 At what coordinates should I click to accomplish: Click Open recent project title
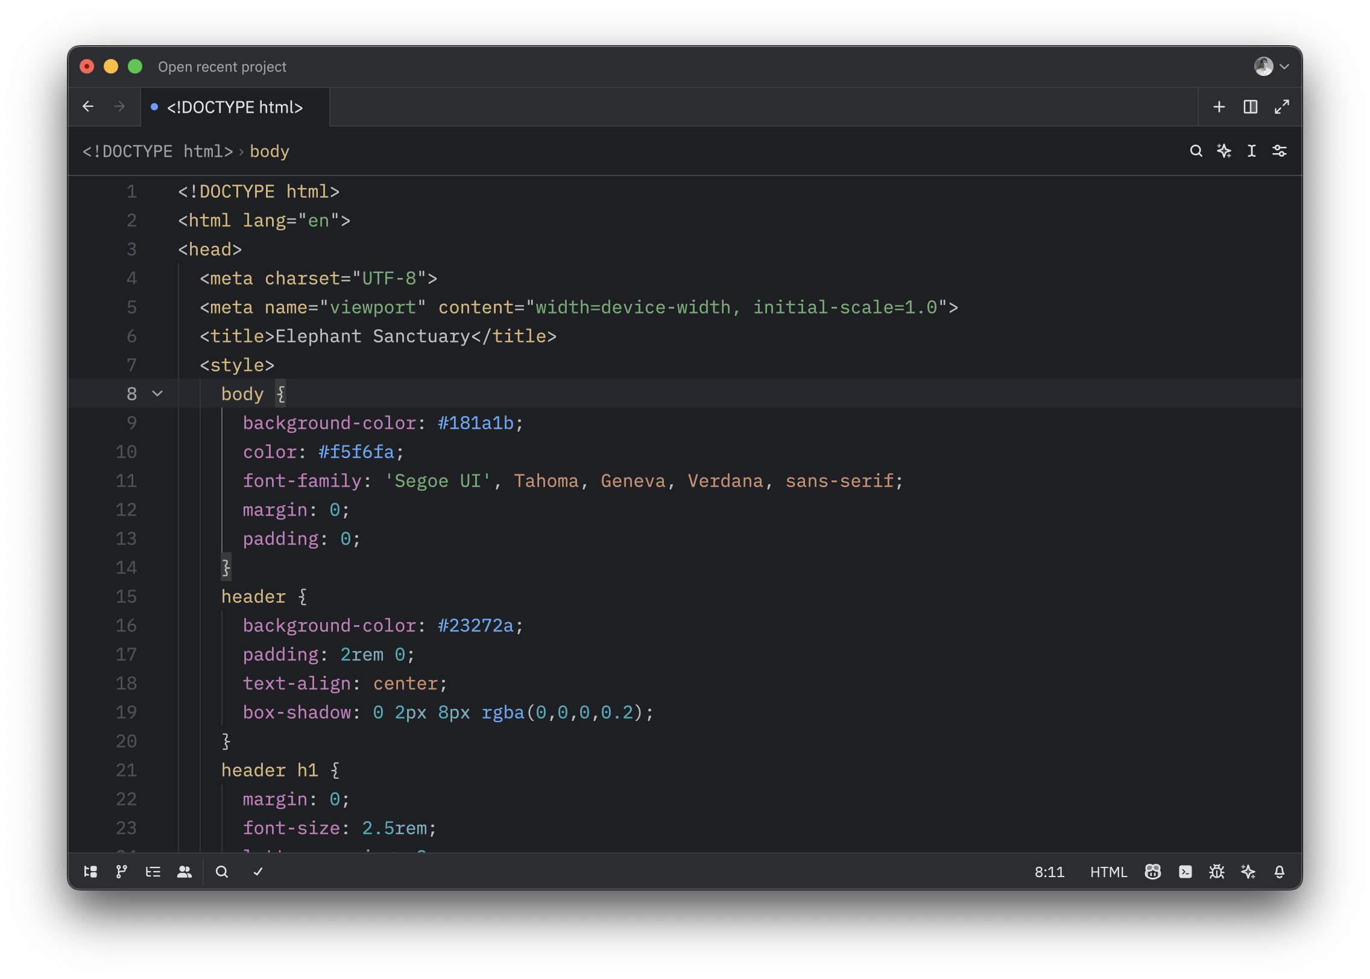pyautogui.click(x=222, y=67)
